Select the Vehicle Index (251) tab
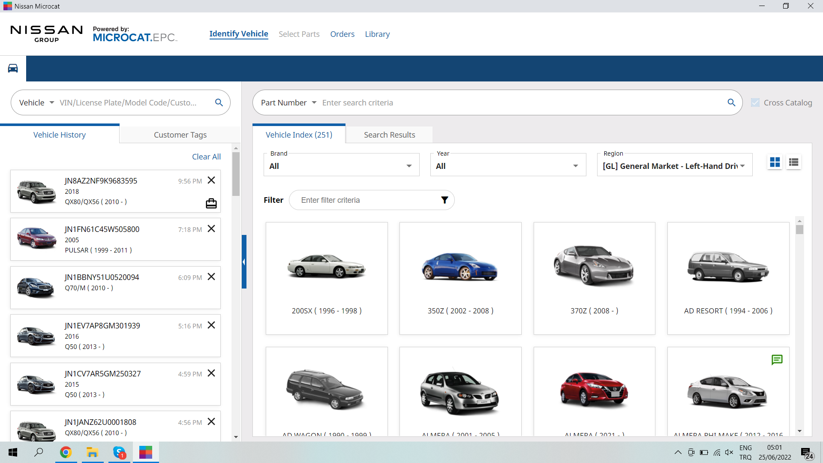 pos(299,135)
